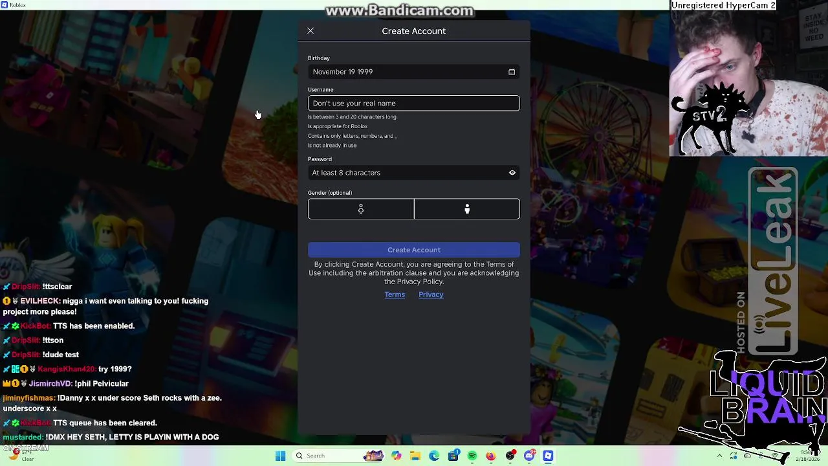Click chat message 'TTS queue has been cleared.'
Viewport: 828px width, 466px height.
coord(105,423)
